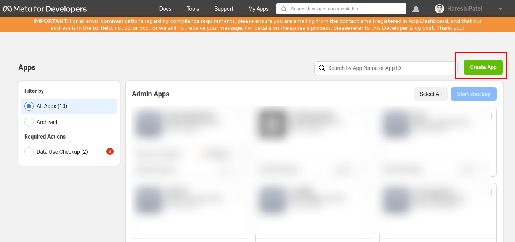Follow the Developer Blog post link

point(403,28)
